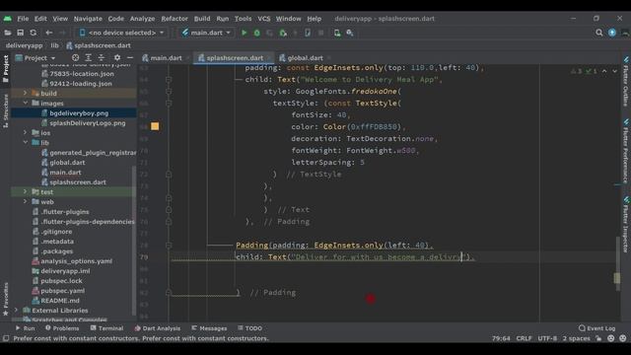Open Flutter Inspector side panel
The height and width of the screenshot is (355, 631).
626,224
